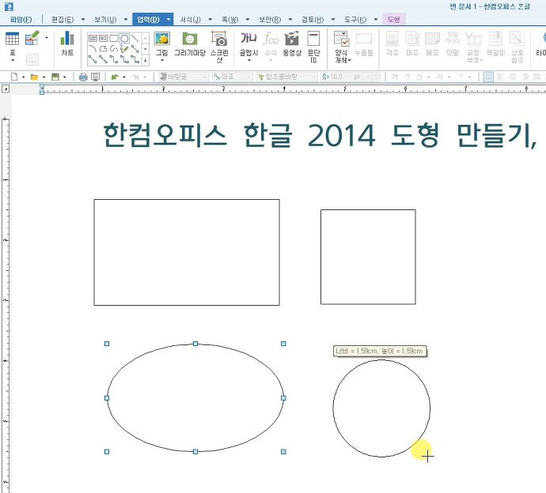Open the 쪽(W) page menu
The image size is (546, 493).
[x=230, y=20]
